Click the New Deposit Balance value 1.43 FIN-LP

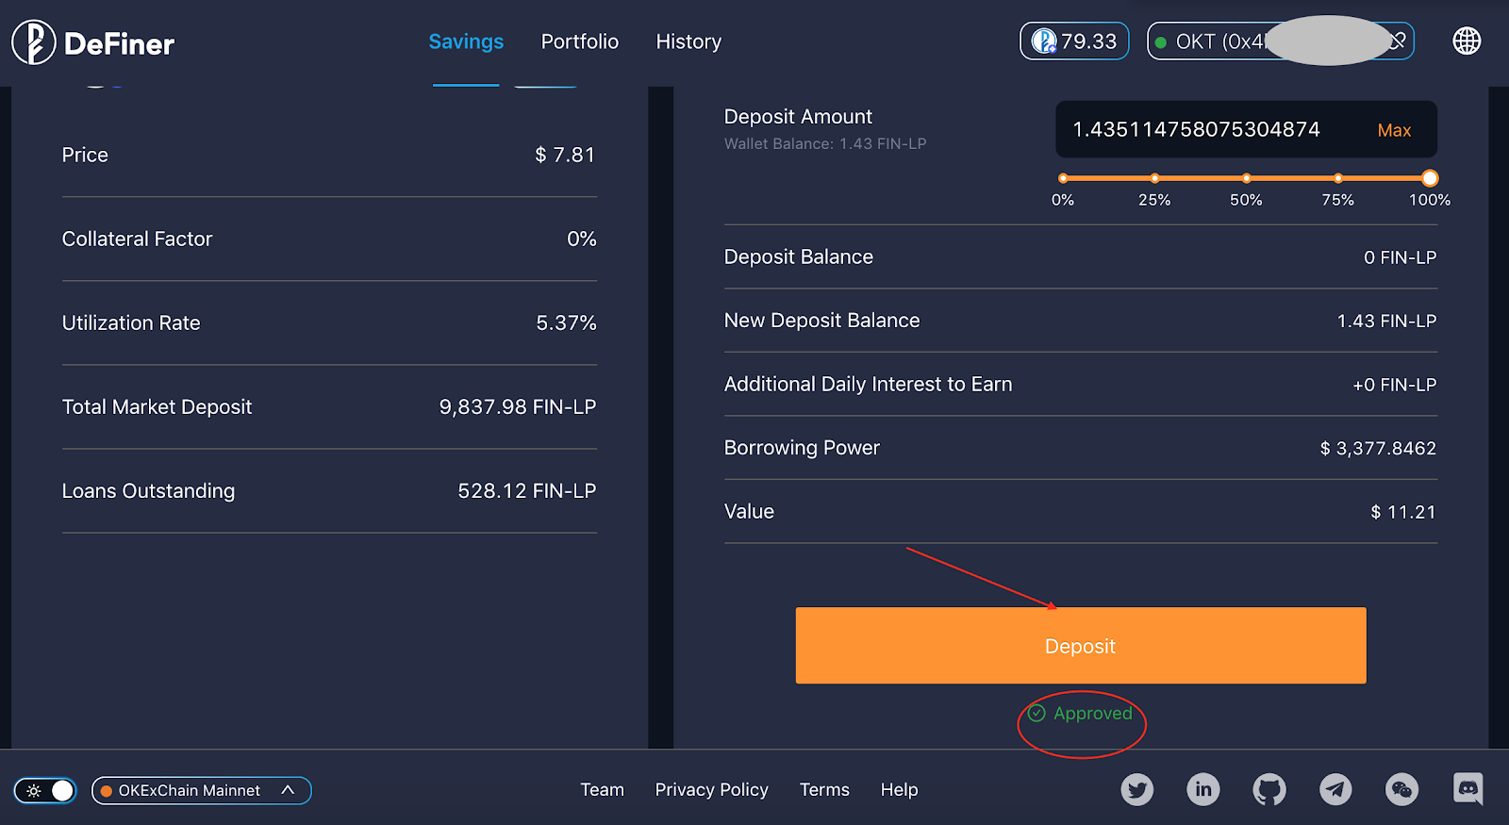1386,322
